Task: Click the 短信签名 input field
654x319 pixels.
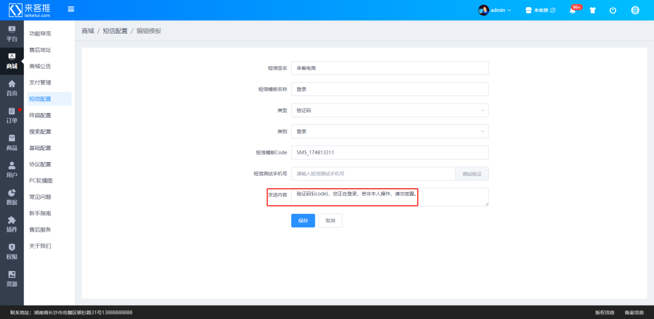Action: [x=390, y=68]
